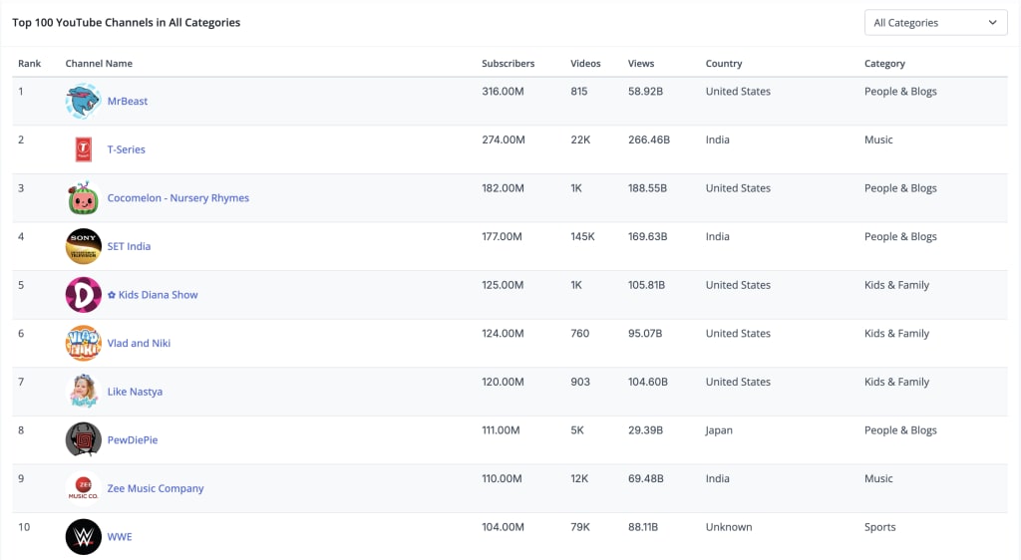Click the Videos column header
The image size is (1021, 560).
[585, 63]
